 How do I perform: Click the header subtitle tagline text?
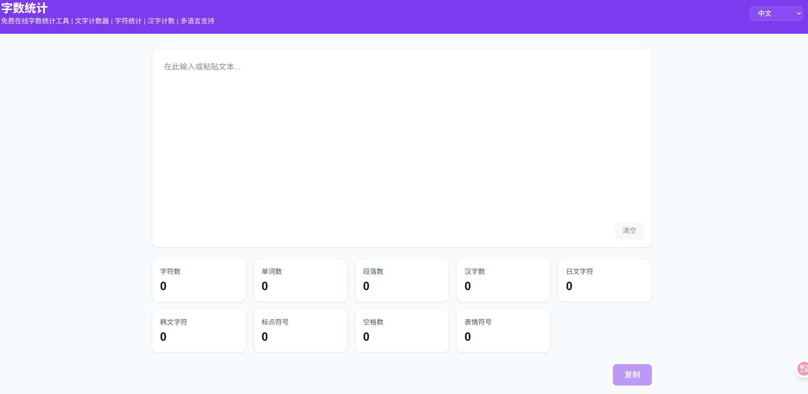click(x=108, y=21)
